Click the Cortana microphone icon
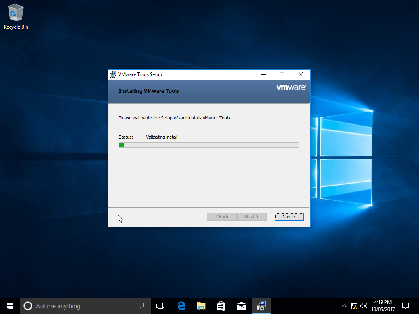 coord(142,306)
